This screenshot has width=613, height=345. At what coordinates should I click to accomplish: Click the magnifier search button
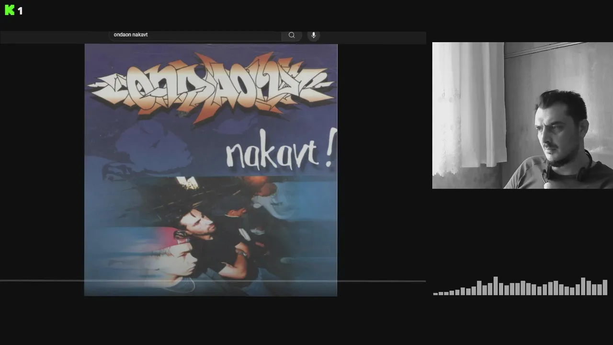[292, 35]
